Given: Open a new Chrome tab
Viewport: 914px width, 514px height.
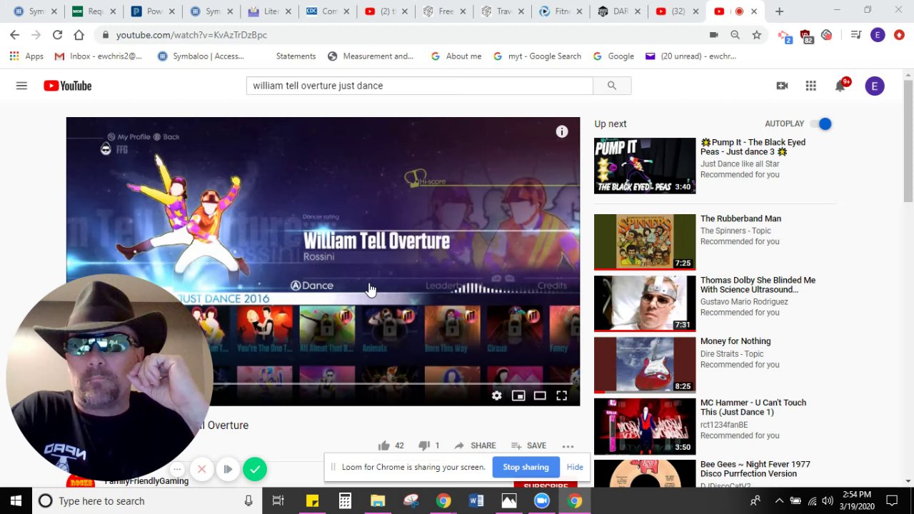Looking at the screenshot, I should (x=779, y=11).
